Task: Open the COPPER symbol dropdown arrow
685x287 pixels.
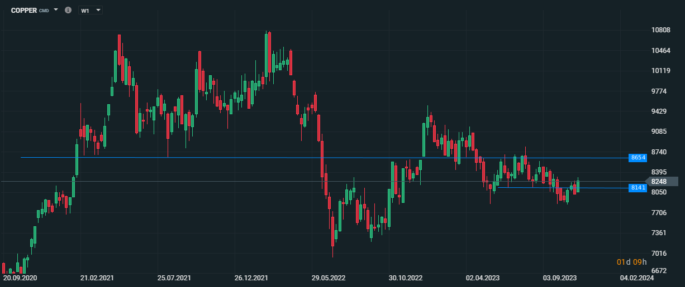Action: pos(56,10)
